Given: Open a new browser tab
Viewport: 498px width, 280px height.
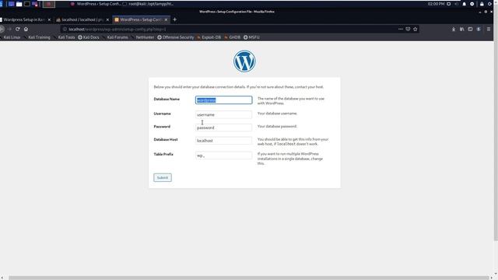Looking at the screenshot, I should pos(174,19).
